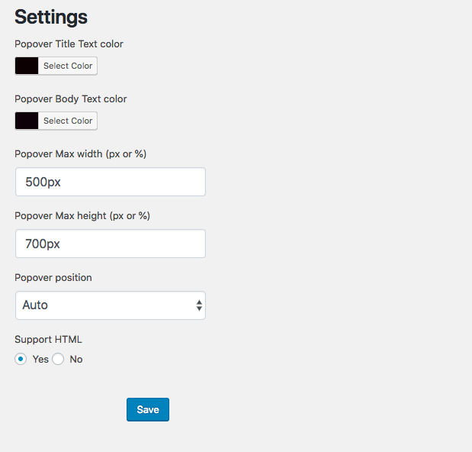Select the No radio for Support HTML
Screen dimensions: 472x452
tap(58, 359)
